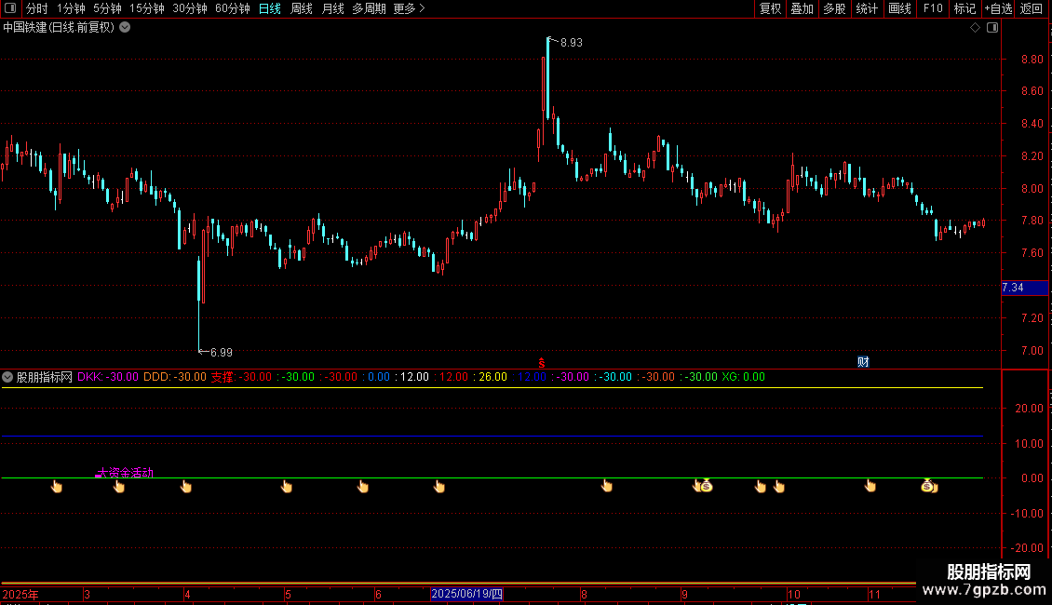This screenshot has width=1052, height=605.
Task: Click the 叠加 overlay button
Action: coord(802,8)
